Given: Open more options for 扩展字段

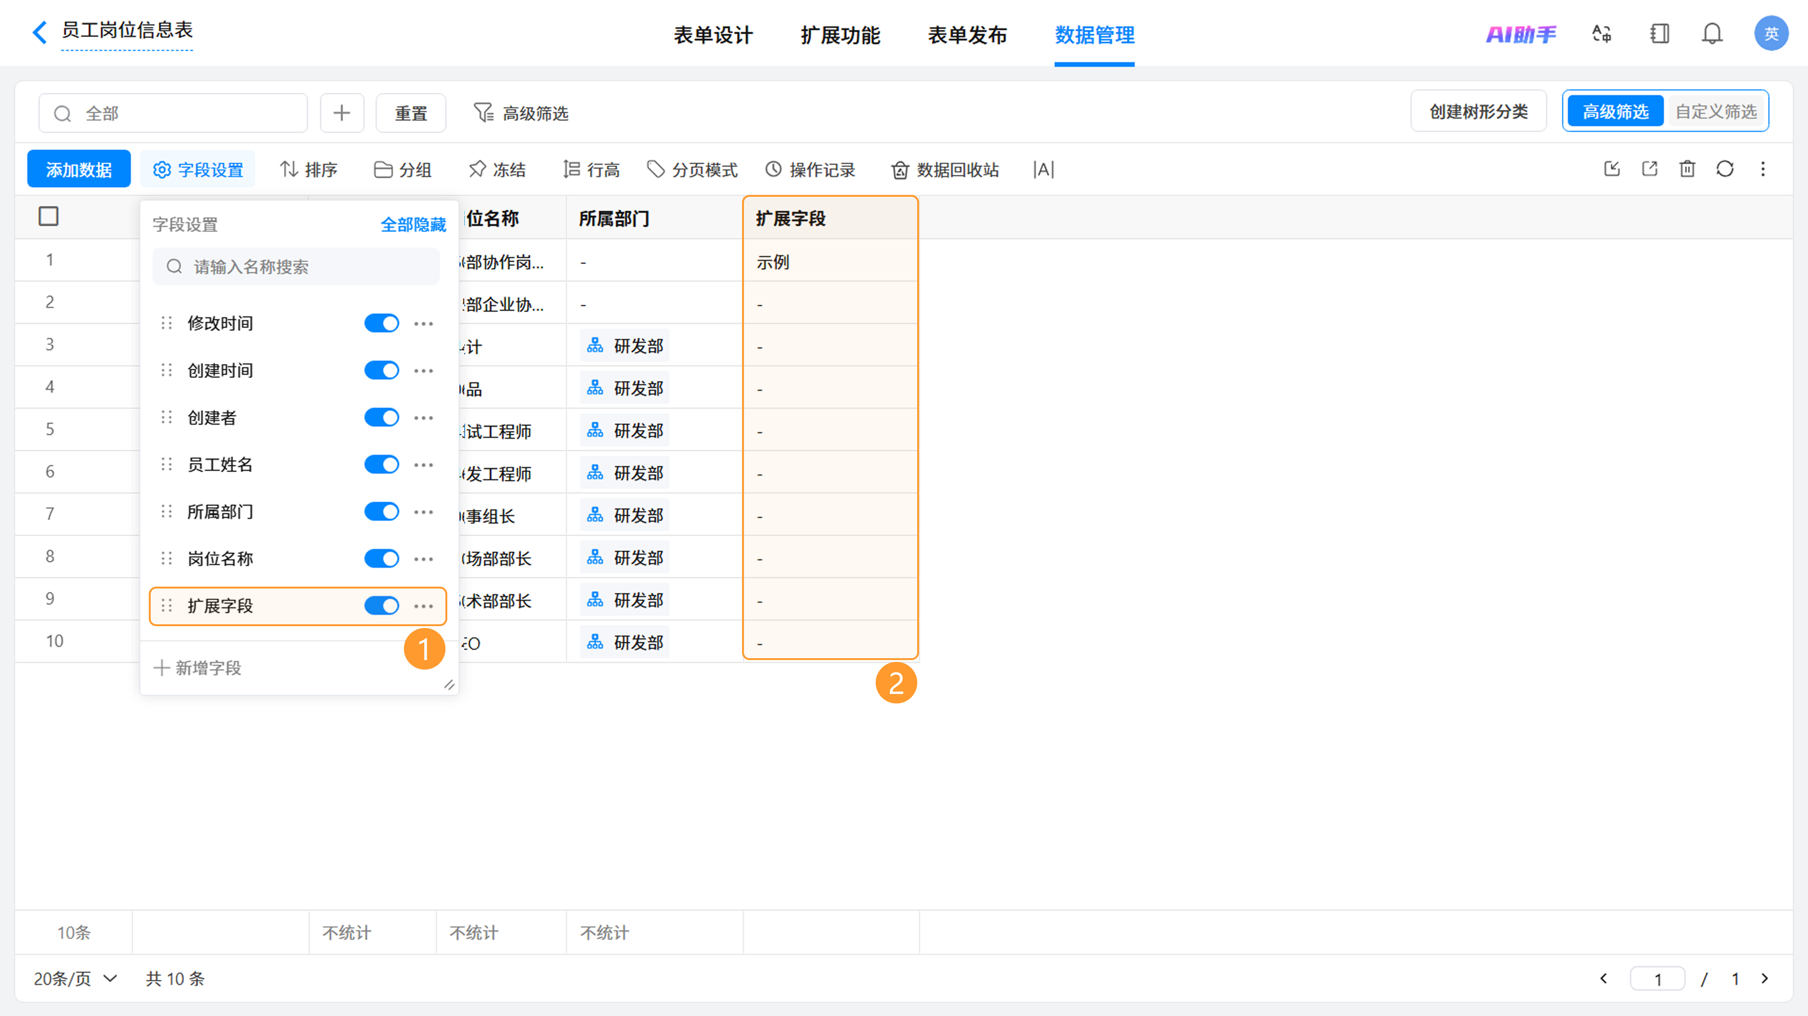Looking at the screenshot, I should [x=424, y=606].
